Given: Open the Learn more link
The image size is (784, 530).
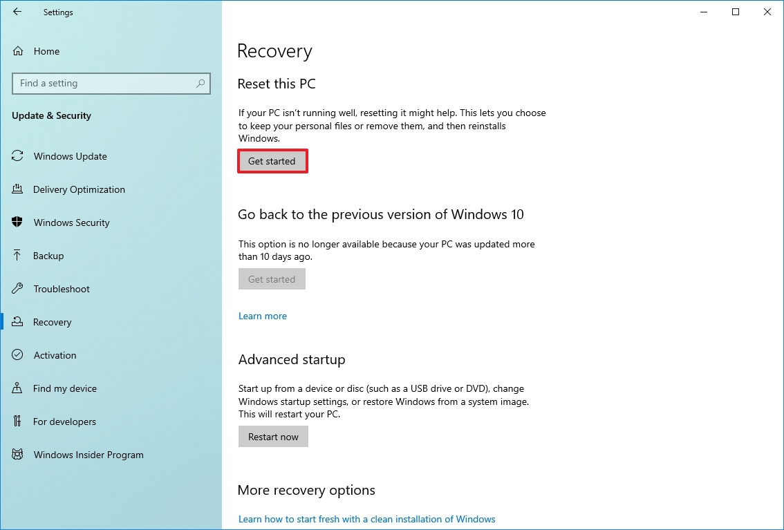Looking at the screenshot, I should coord(262,316).
